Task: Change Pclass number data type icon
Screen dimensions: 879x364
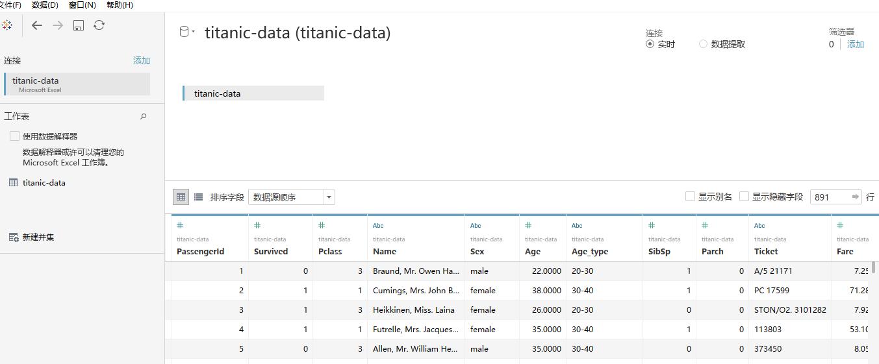Action: (x=322, y=225)
